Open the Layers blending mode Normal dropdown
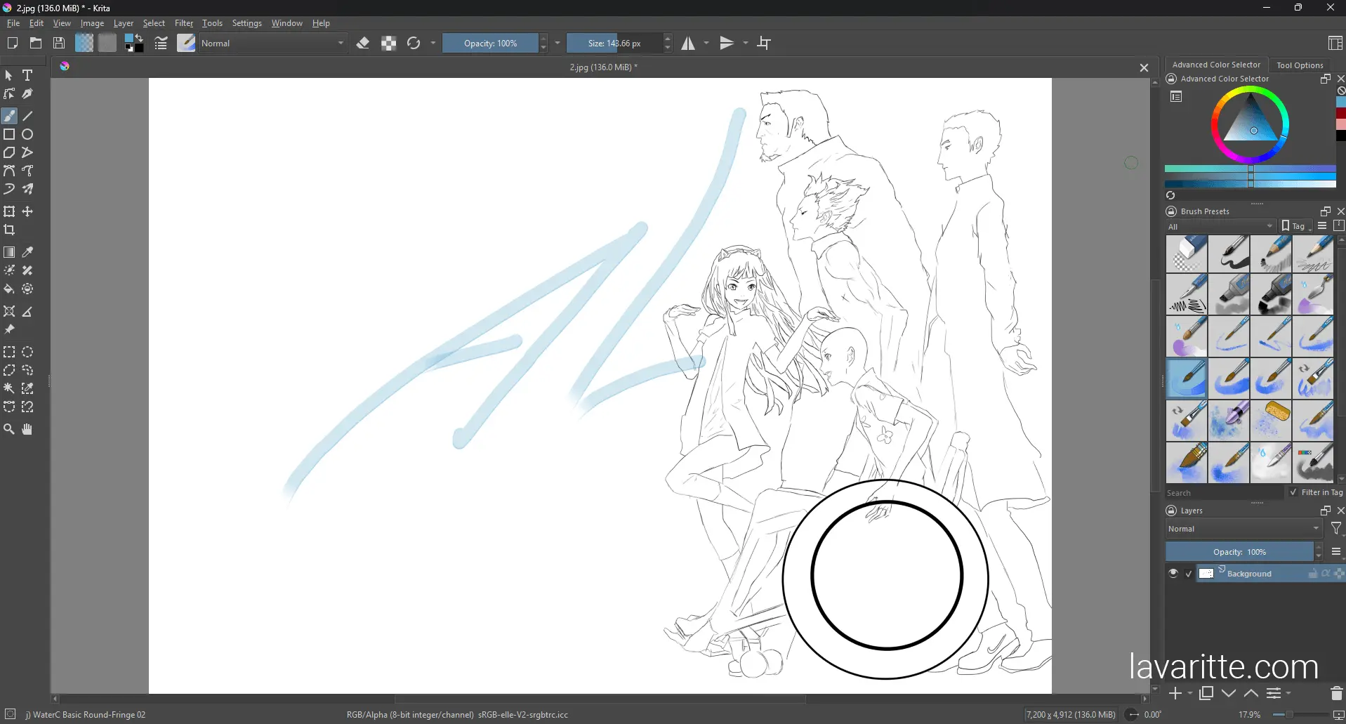Screen dimensions: 1346x724 pyautogui.click(x=1243, y=529)
